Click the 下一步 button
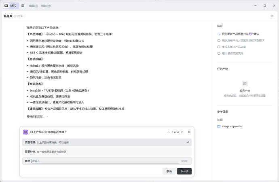The width and height of the screenshot is (279, 182). tap(184, 171)
